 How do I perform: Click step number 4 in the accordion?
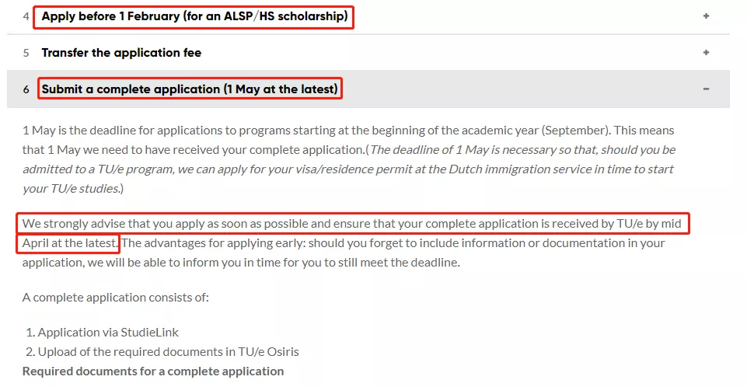point(26,16)
